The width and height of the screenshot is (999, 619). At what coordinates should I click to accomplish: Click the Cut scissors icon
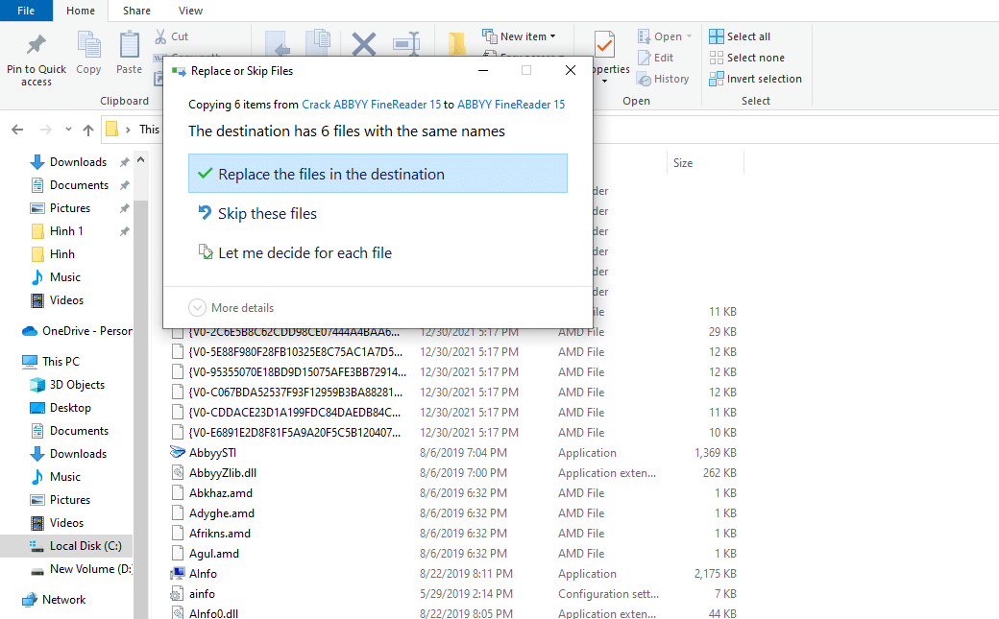[x=160, y=36]
